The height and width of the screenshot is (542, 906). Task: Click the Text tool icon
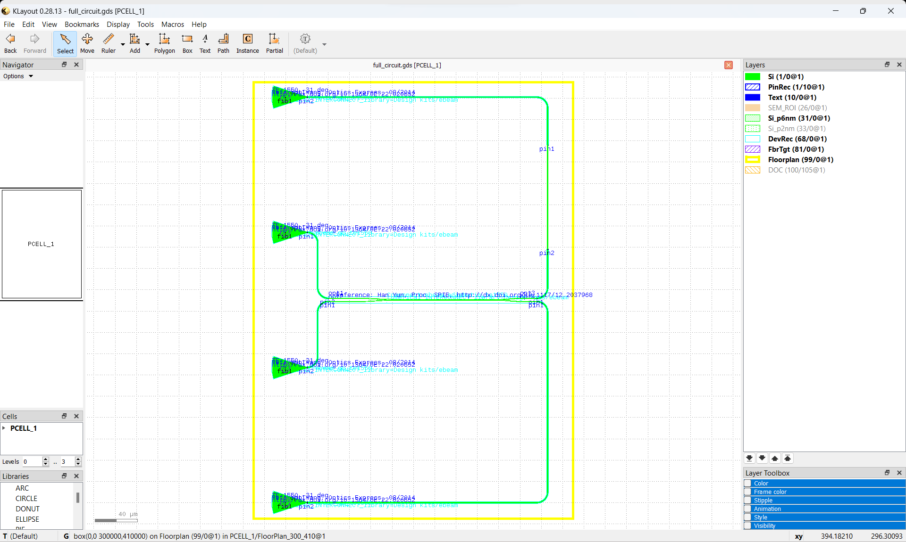pos(205,43)
